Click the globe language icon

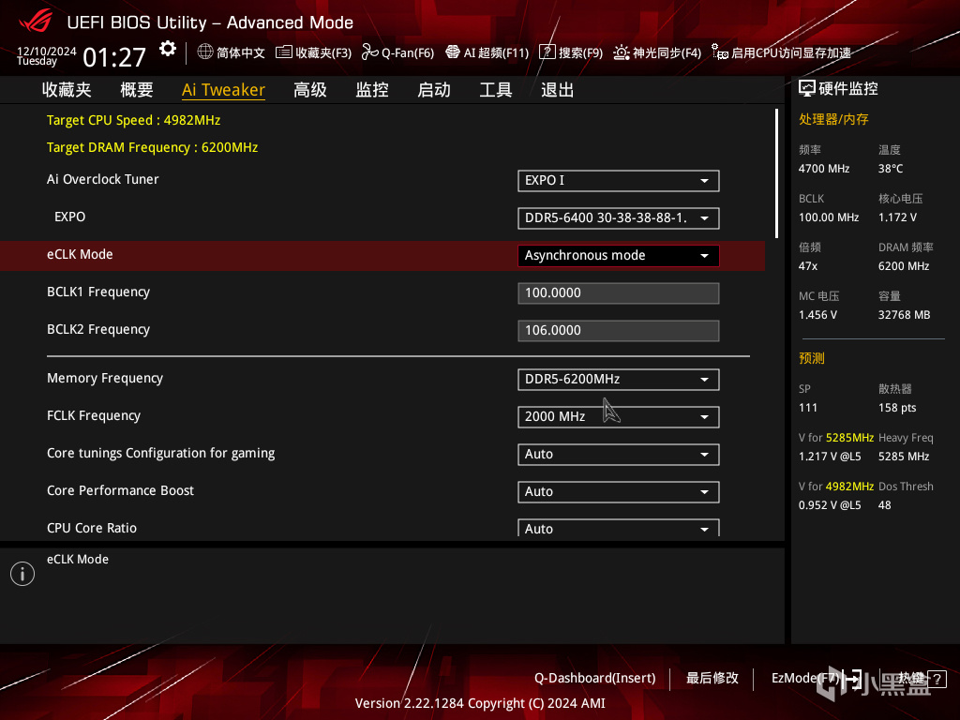pos(205,52)
